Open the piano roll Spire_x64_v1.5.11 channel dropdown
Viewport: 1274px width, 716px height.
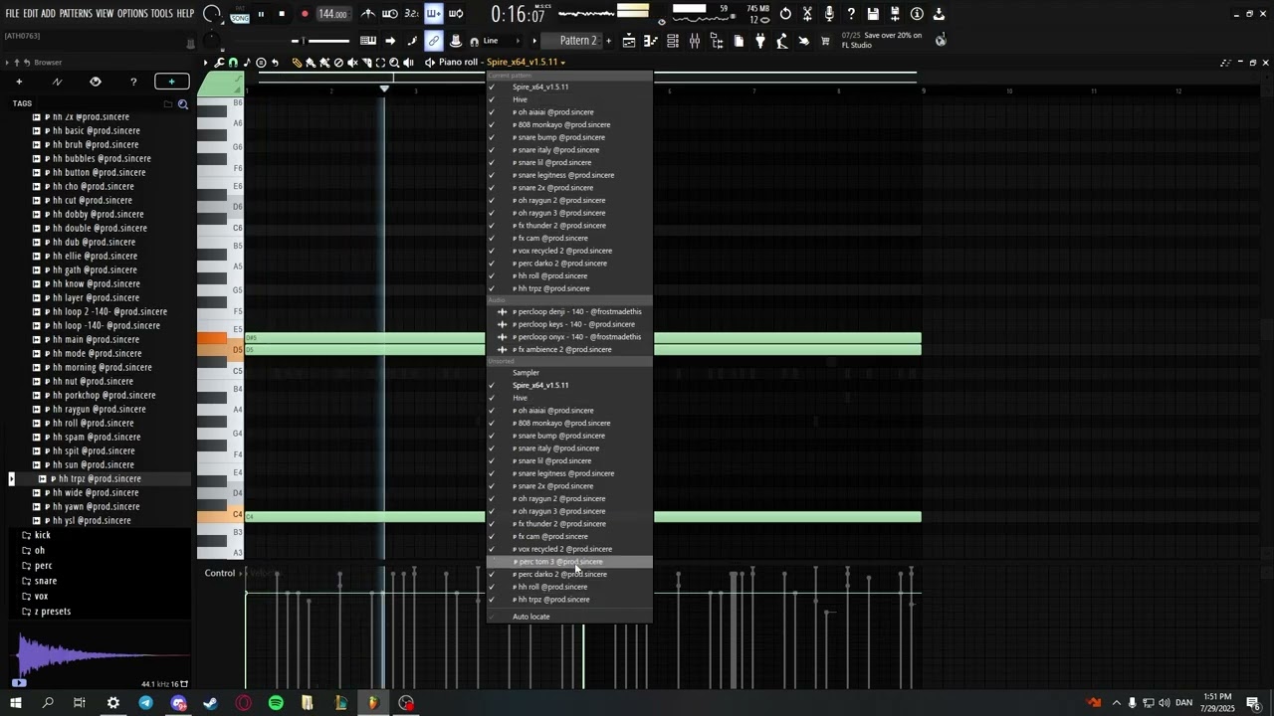click(x=526, y=63)
